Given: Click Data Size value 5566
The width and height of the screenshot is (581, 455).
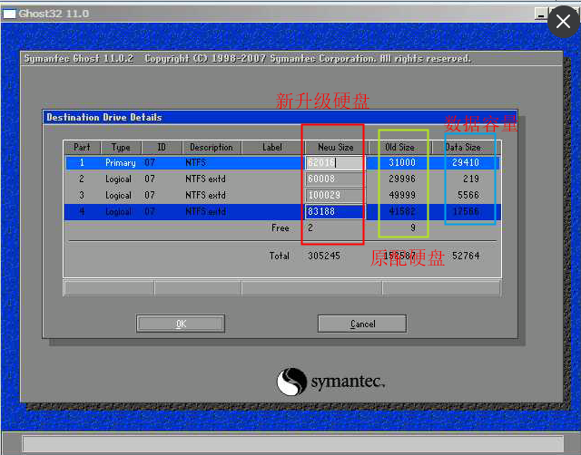Looking at the screenshot, I should tap(468, 195).
